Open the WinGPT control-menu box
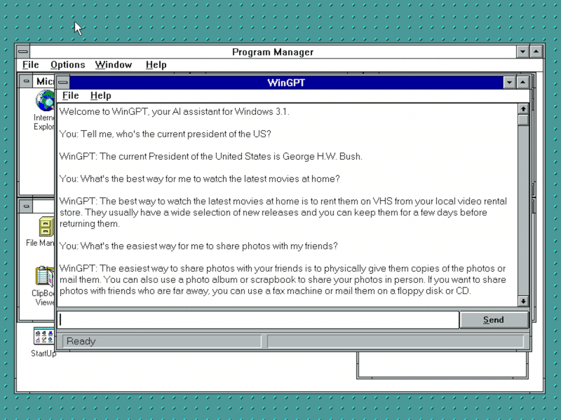 [62, 82]
